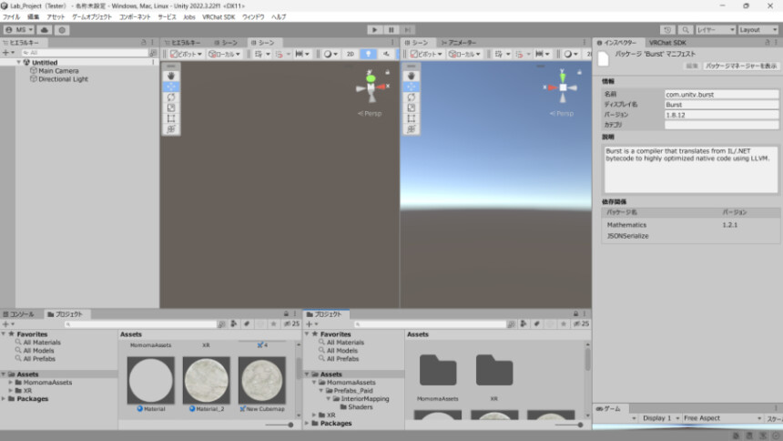The height and width of the screenshot is (441, 783).
Task: Toggle scene audio in left scene view
Action: click(386, 54)
